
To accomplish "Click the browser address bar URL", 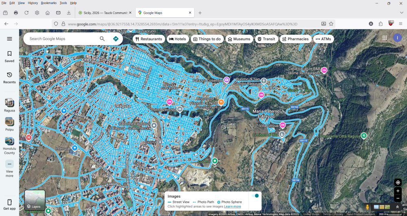I will tap(182, 24).
